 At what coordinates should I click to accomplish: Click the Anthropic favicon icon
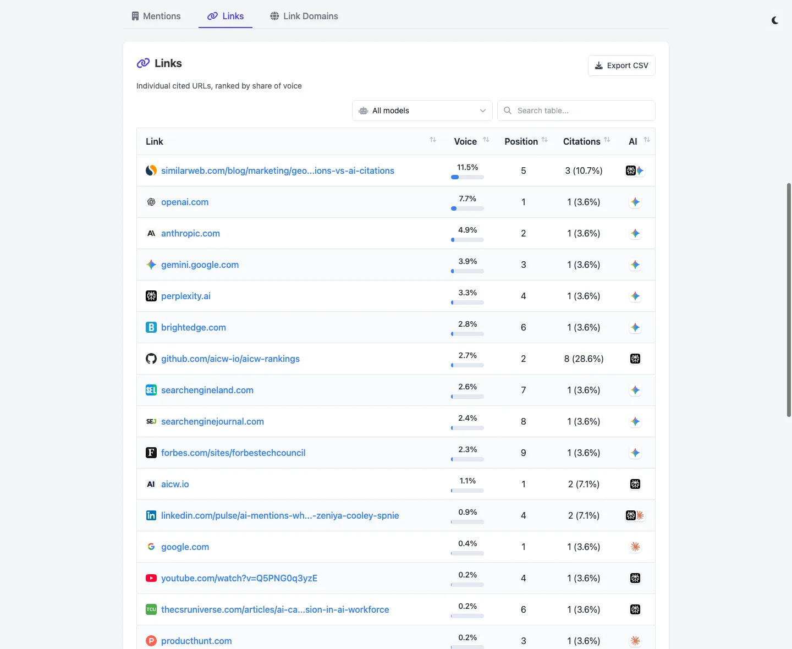pyautogui.click(x=151, y=233)
